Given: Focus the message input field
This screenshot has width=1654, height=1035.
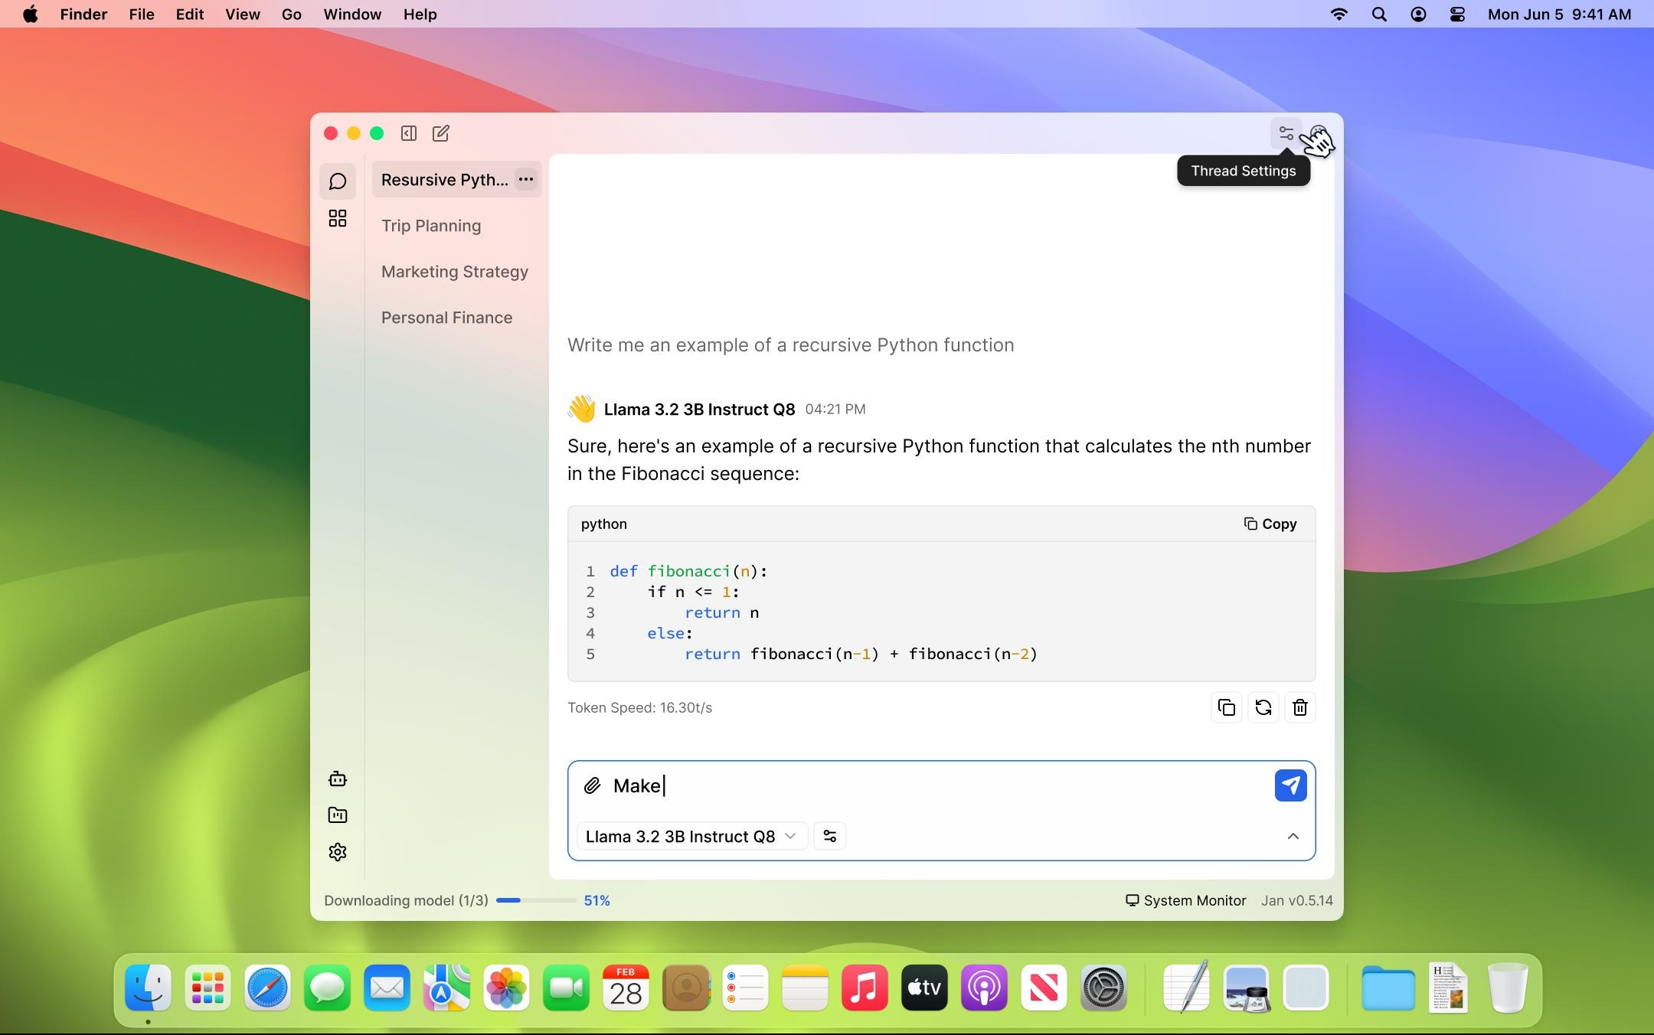Looking at the screenshot, I should [938, 785].
